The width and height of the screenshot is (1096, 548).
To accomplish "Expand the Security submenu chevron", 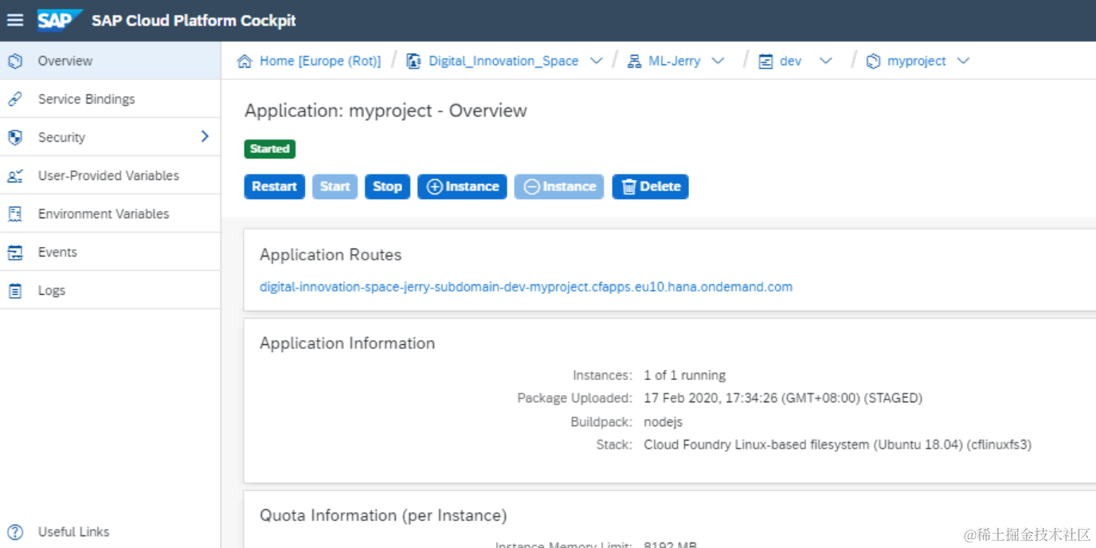I will [205, 137].
